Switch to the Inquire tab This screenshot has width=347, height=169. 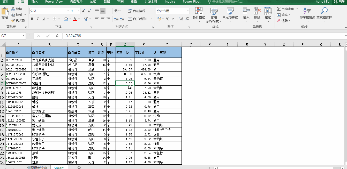tap(170, 2)
